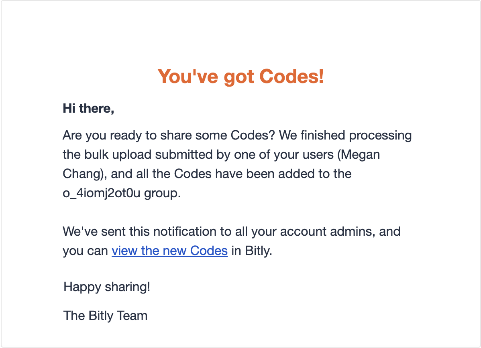Click the word "group." after the ID
Screen dimensions: 481x348
point(162,193)
